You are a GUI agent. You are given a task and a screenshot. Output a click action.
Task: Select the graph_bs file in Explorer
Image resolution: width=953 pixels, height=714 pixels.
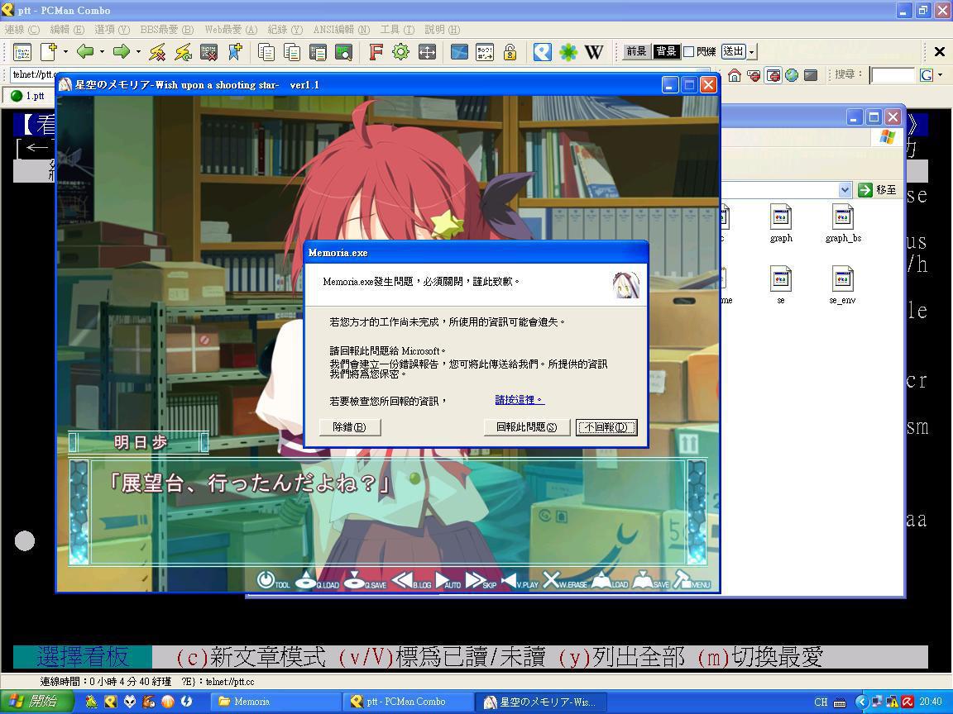point(843,223)
